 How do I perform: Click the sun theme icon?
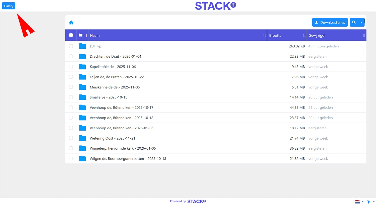pyautogui.click(x=368, y=202)
